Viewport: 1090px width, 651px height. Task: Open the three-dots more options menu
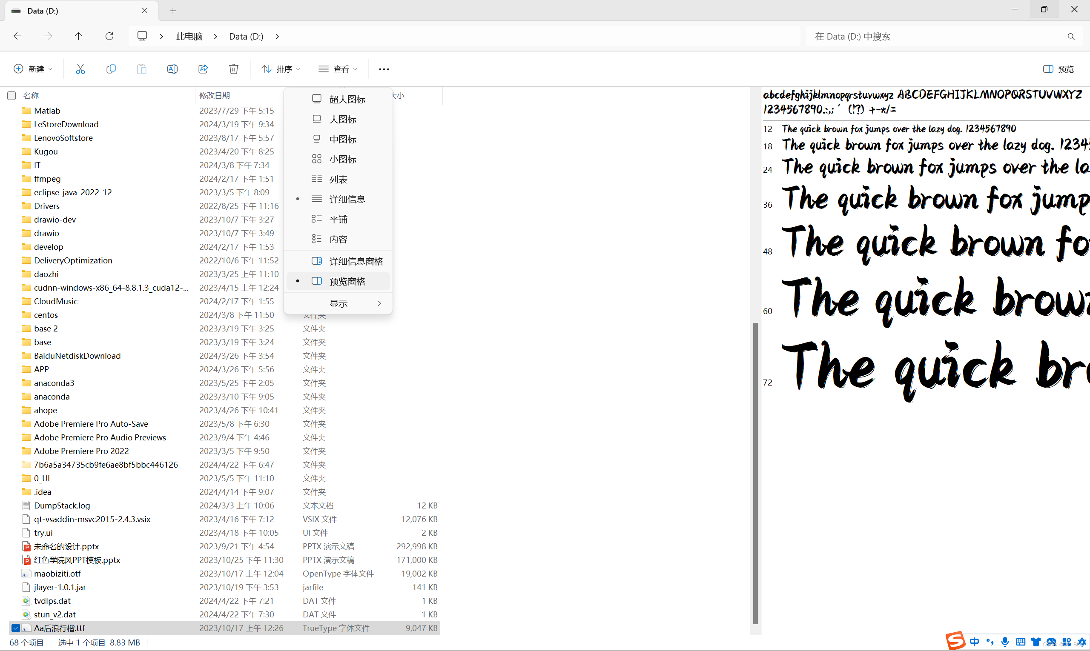[384, 69]
